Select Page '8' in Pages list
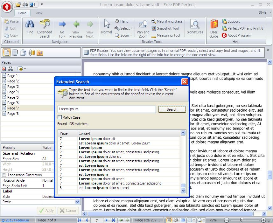This screenshot has width=273, height=223. pos(13,114)
